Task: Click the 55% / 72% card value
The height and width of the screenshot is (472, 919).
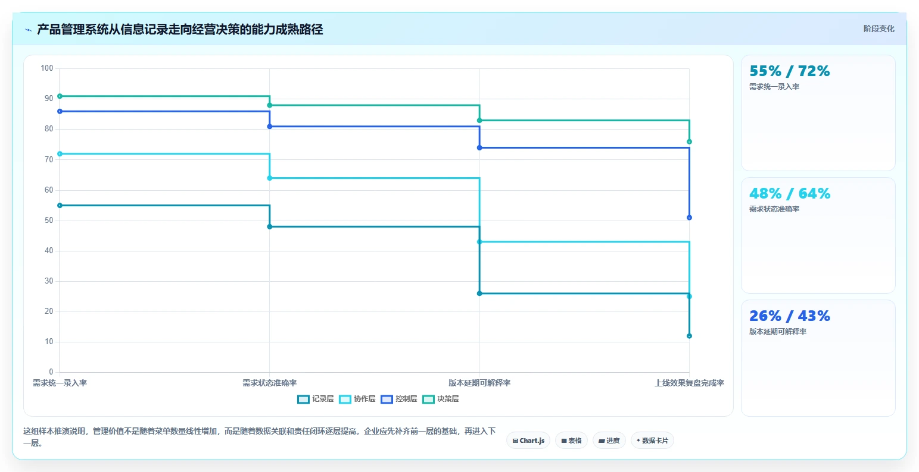Action: (789, 71)
